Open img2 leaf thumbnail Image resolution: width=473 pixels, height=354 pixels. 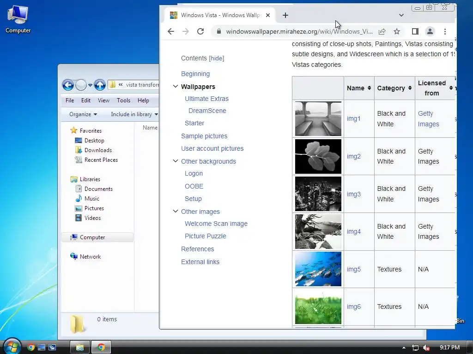(x=318, y=156)
